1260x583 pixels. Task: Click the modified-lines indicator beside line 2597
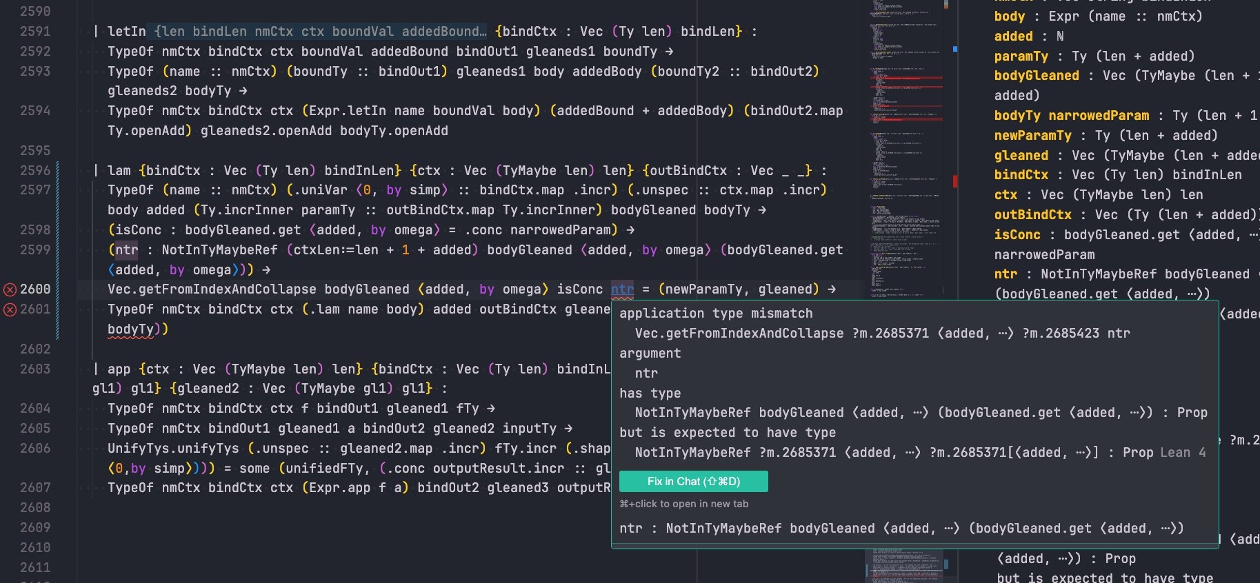click(x=57, y=190)
